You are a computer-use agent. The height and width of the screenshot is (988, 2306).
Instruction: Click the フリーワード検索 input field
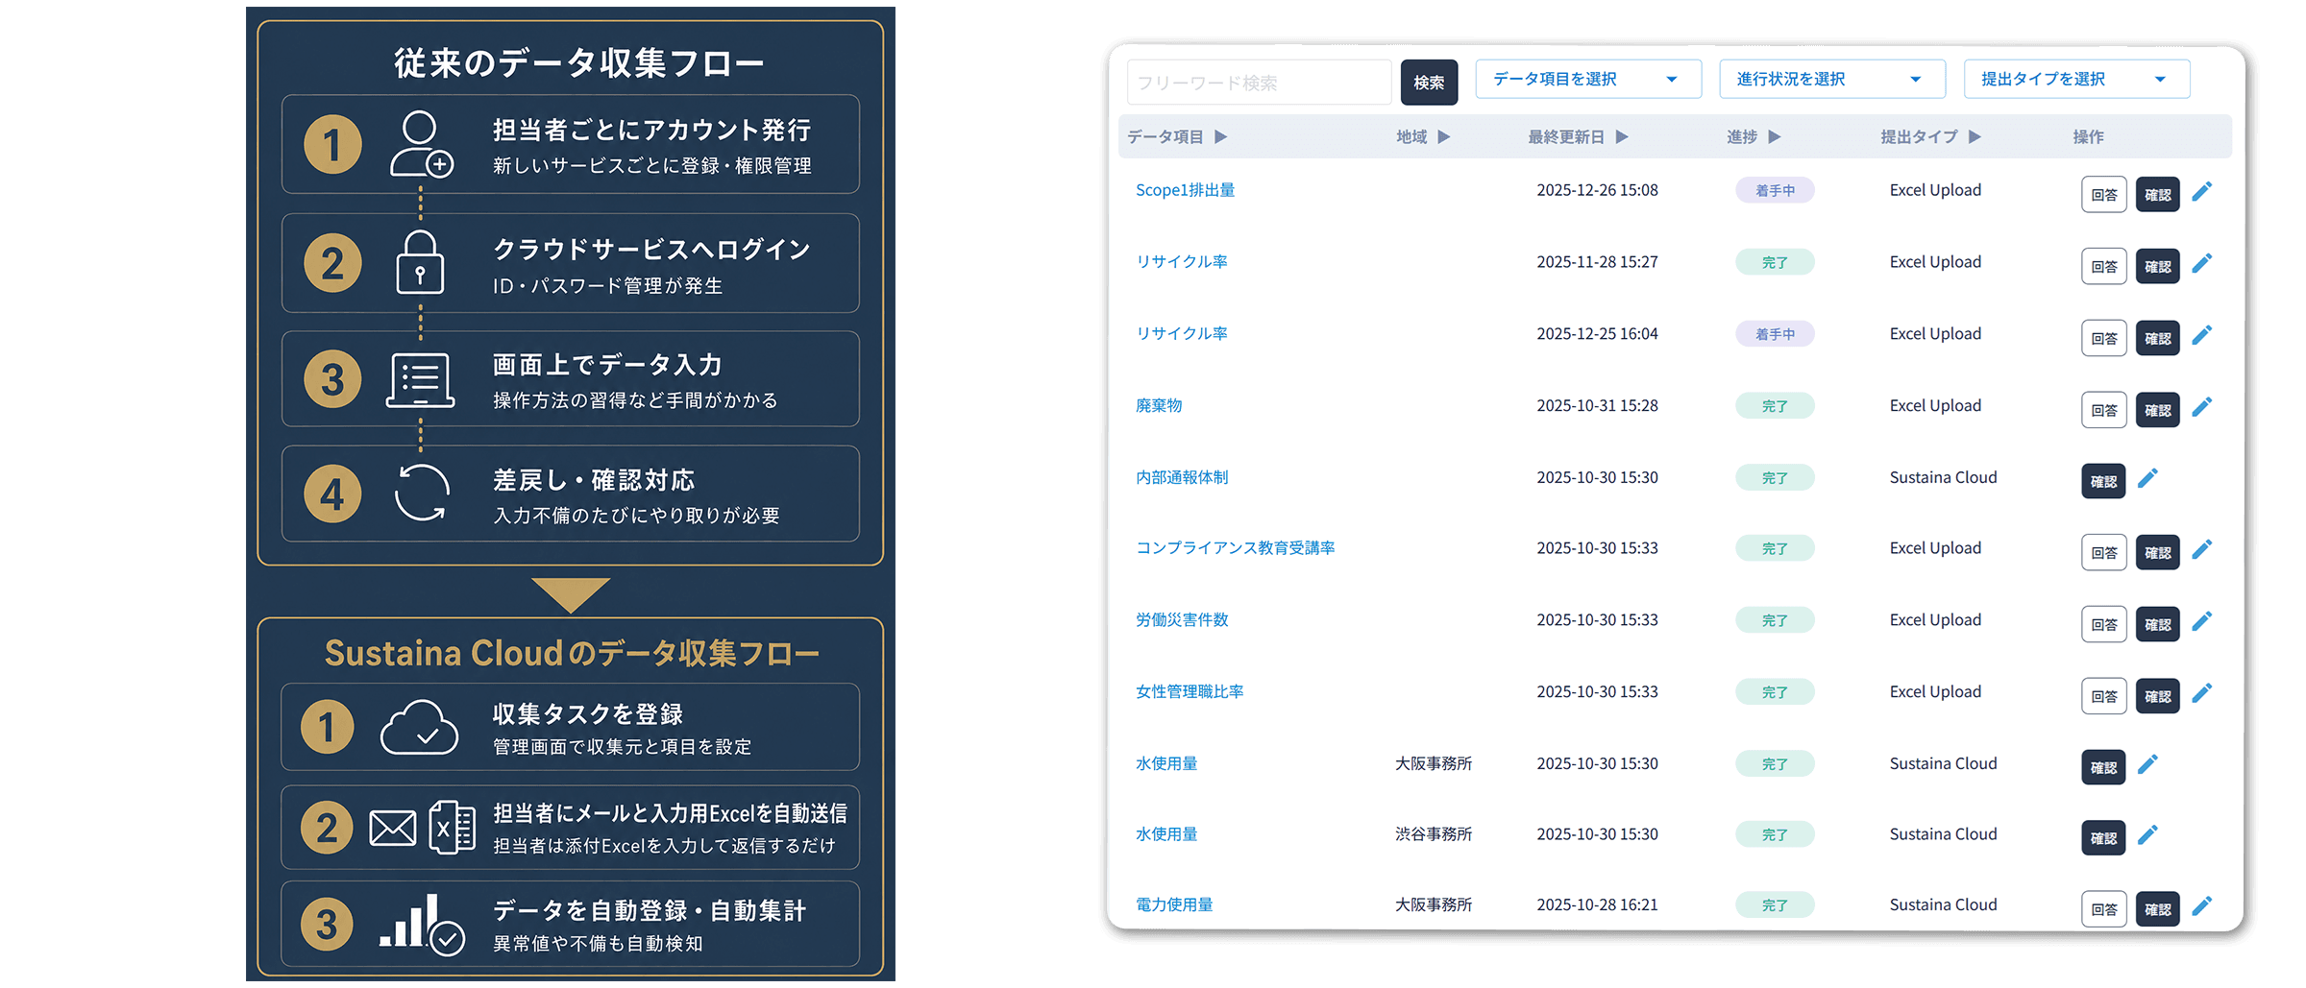tap(1259, 83)
